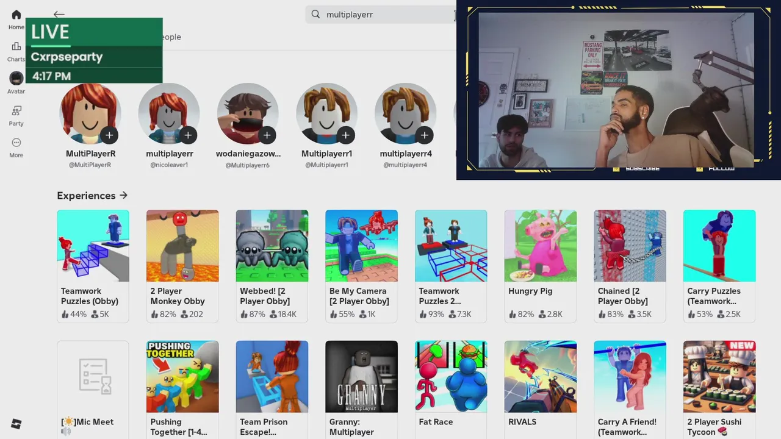Image resolution: width=781 pixels, height=439 pixels.
Task: Add friend wodaniegazow with plus icon
Action: pos(267,135)
